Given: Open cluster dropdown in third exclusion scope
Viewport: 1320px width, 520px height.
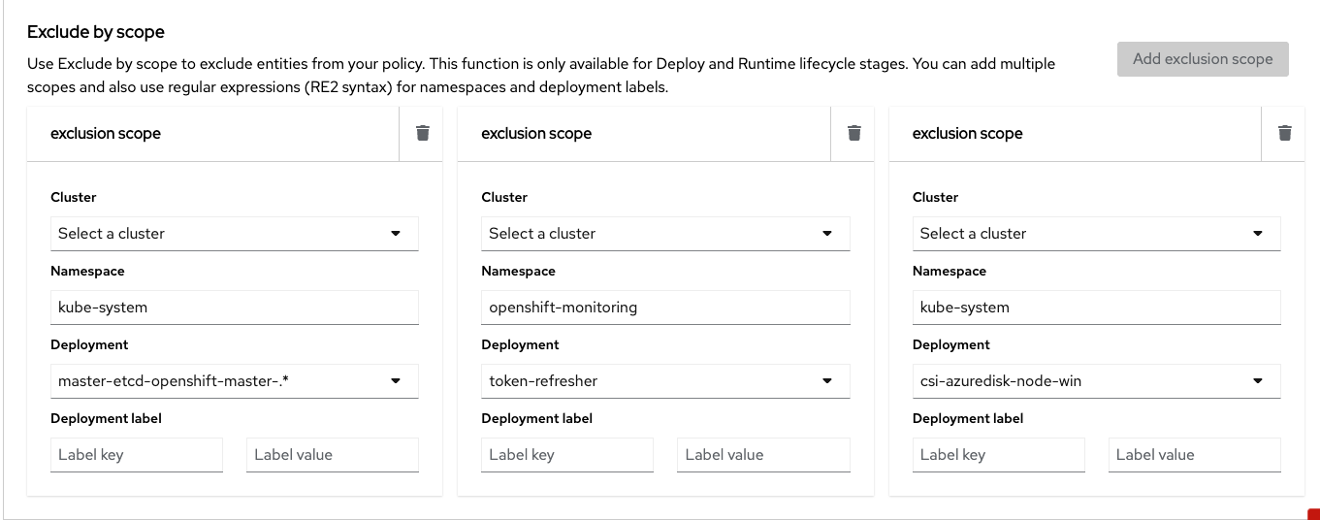Looking at the screenshot, I should click(x=1096, y=234).
